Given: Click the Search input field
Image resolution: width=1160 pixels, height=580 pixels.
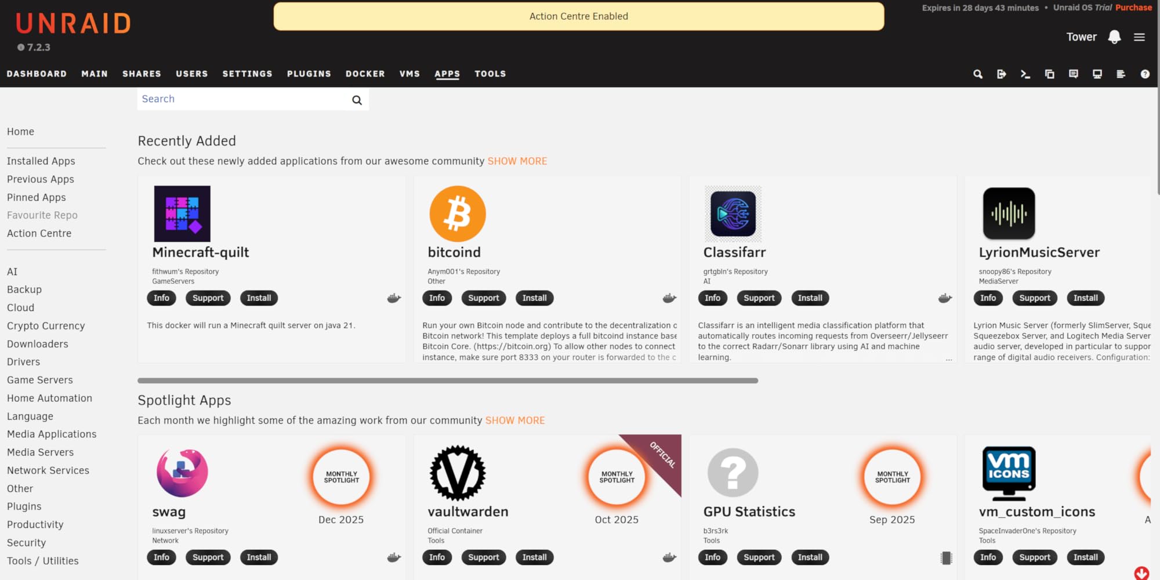Looking at the screenshot, I should click(241, 99).
